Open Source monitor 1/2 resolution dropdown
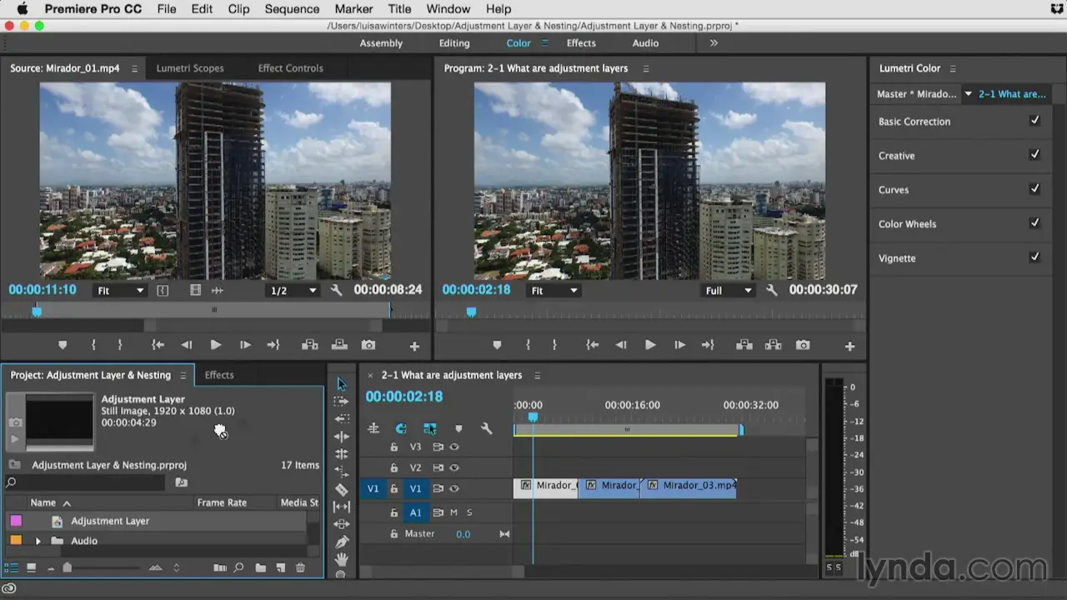1067x600 pixels. pyautogui.click(x=293, y=291)
